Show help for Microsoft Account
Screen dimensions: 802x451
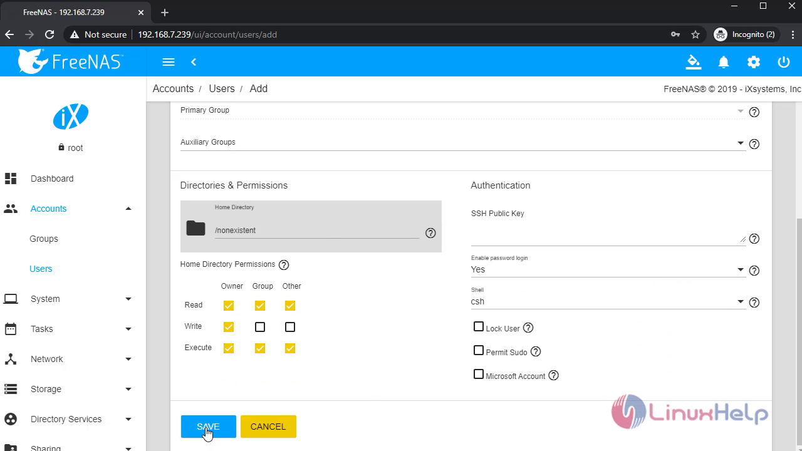pyautogui.click(x=553, y=375)
